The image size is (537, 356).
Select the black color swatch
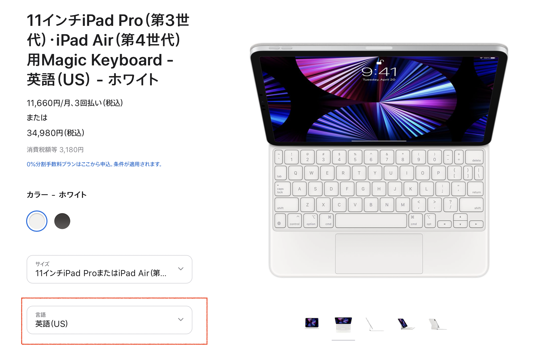[x=62, y=221]
